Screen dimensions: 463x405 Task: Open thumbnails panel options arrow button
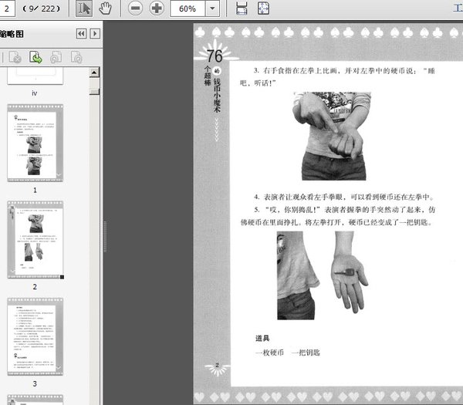tap(95, 34)
